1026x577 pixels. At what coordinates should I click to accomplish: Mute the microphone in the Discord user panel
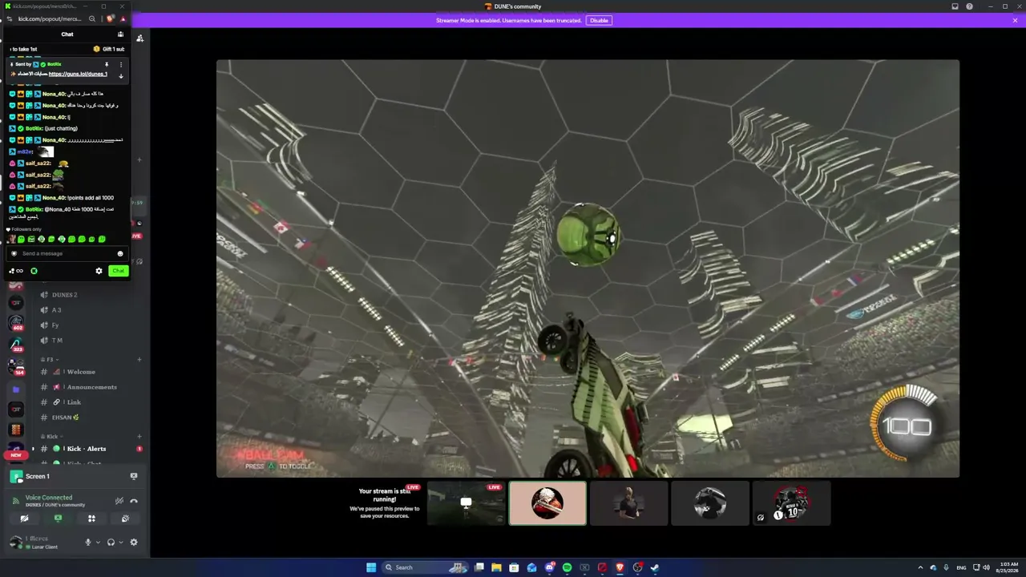(88, 543)
